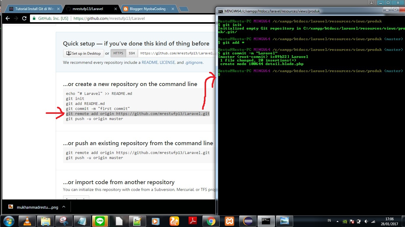The height and width of the screenshot is (227, 405).
Task: Open Eclipse from the taskbar
Action: pyautogui.click(x=248, y=221)
